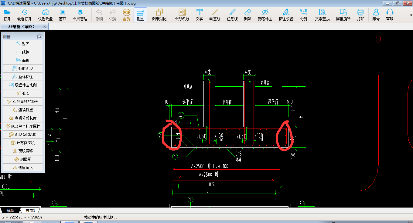Measure 弧长 arc length

pyautogui.click(x=23, y=93)
